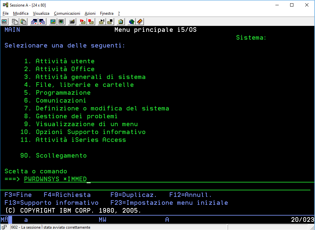
Task: Click the Receive File from Host icon
Action: point(42,22)
